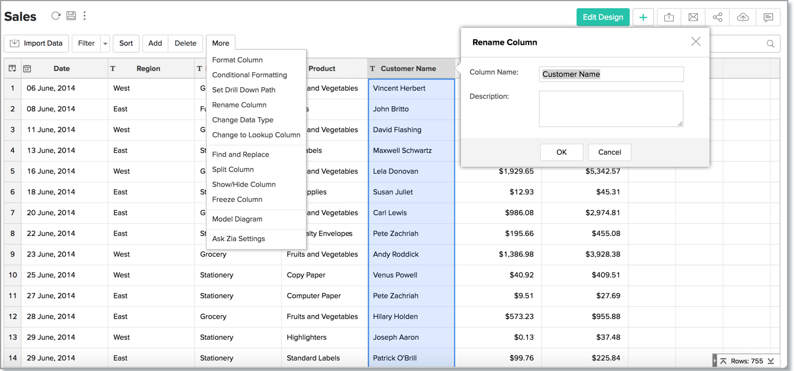This screenshot has width=794, height=371.
Task: Click the refresh icon beside the Sales title
Action: [x=56, y=16]
